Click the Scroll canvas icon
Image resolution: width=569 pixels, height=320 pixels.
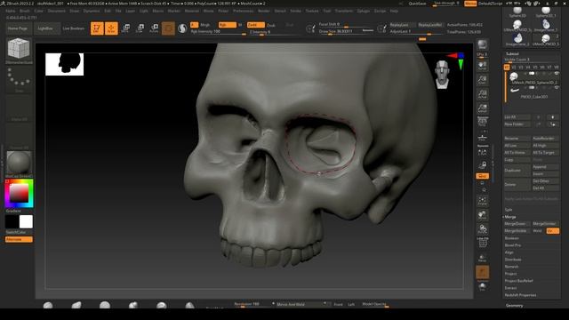(x=482, y=66)
